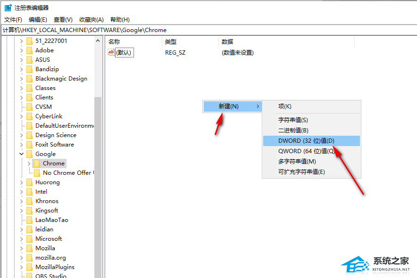Expand the Adobe key chevron
Screen dimensions: 417x278
pyautogui.click(x=22, y=50)
